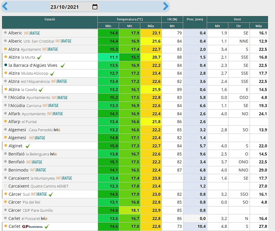Click the status dot beside la Barraca d'Aigües Vives
Viewport: 275px width, 231px height.
click(6, 65)
